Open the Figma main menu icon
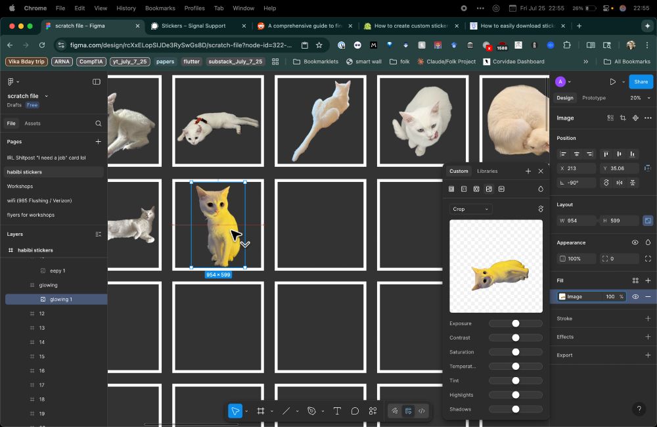The height and width of the screenshot is (427, 657). click(11, 81)
